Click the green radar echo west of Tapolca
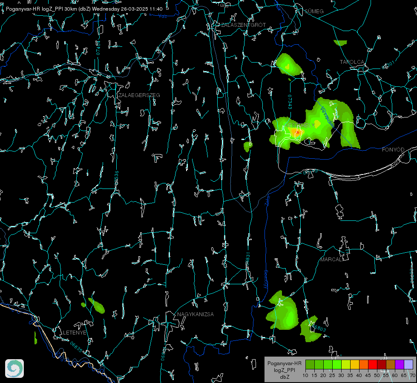This screenshot has height=383, width=417. coord(288,65)
